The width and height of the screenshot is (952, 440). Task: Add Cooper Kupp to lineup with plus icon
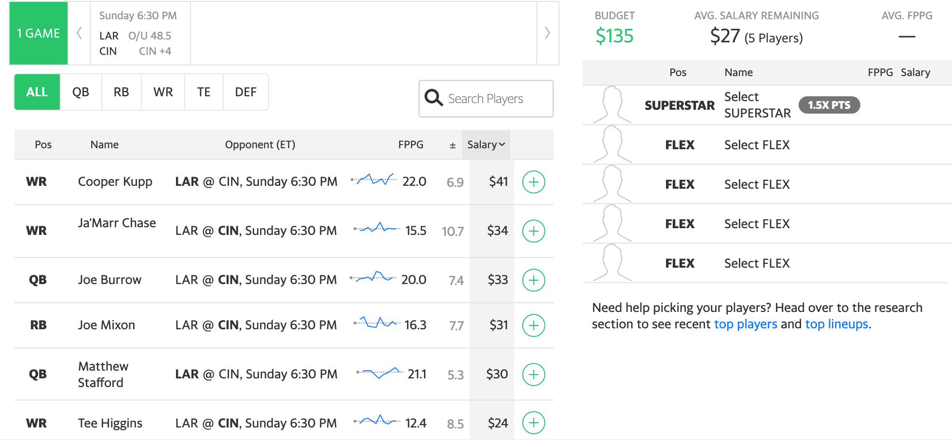533,182
